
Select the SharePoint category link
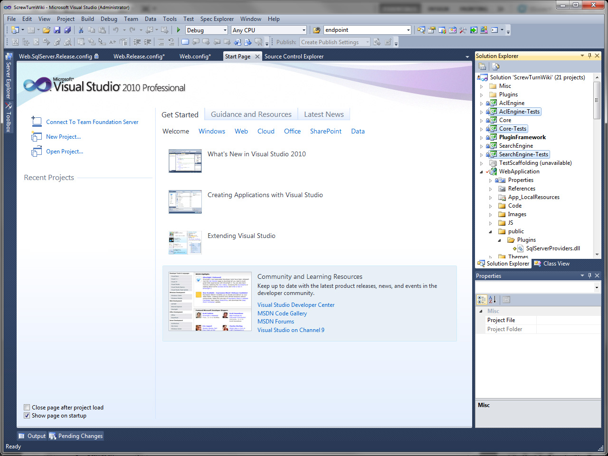point(326,131)
